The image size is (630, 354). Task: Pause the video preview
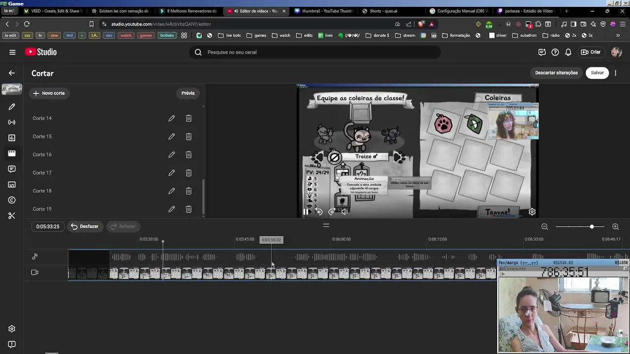point(306,212)
